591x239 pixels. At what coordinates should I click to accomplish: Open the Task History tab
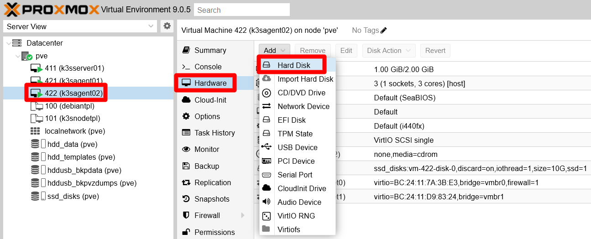pos(215,133)
